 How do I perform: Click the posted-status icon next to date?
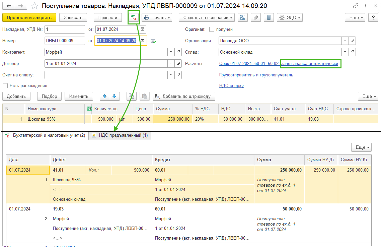(153, 41)
